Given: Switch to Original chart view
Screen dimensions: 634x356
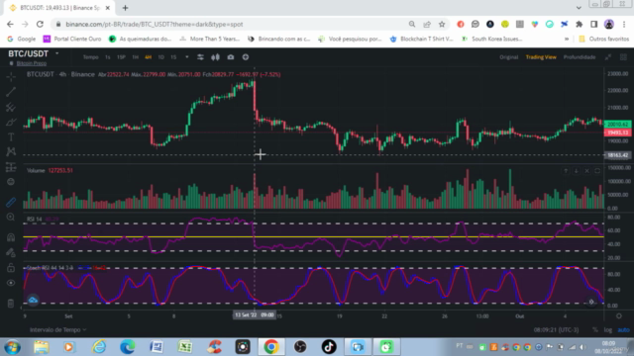Looking at the screenshot, I should point(508,57).
